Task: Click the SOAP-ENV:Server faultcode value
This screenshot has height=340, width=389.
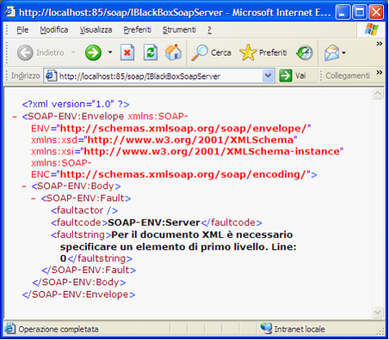Action: coord(154,222)
